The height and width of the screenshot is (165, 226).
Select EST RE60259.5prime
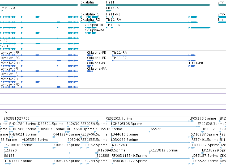coord(85,126)
